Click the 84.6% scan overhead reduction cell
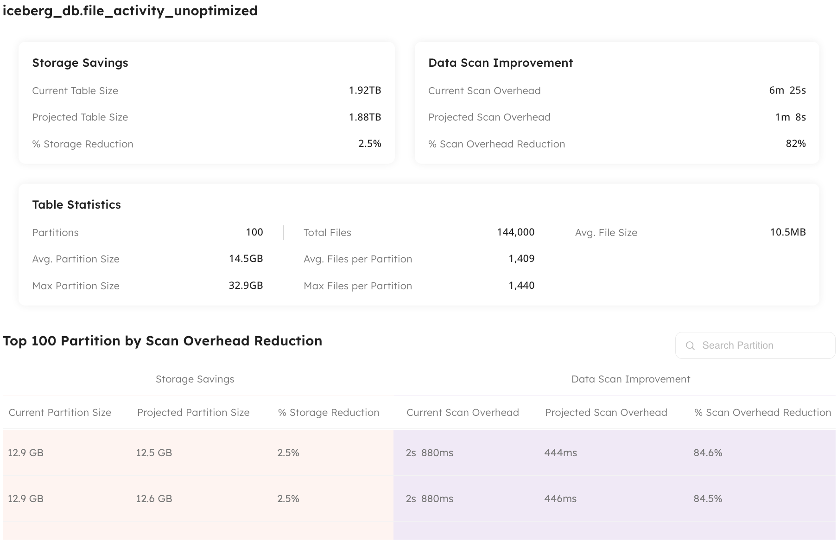 click(708, 453)
